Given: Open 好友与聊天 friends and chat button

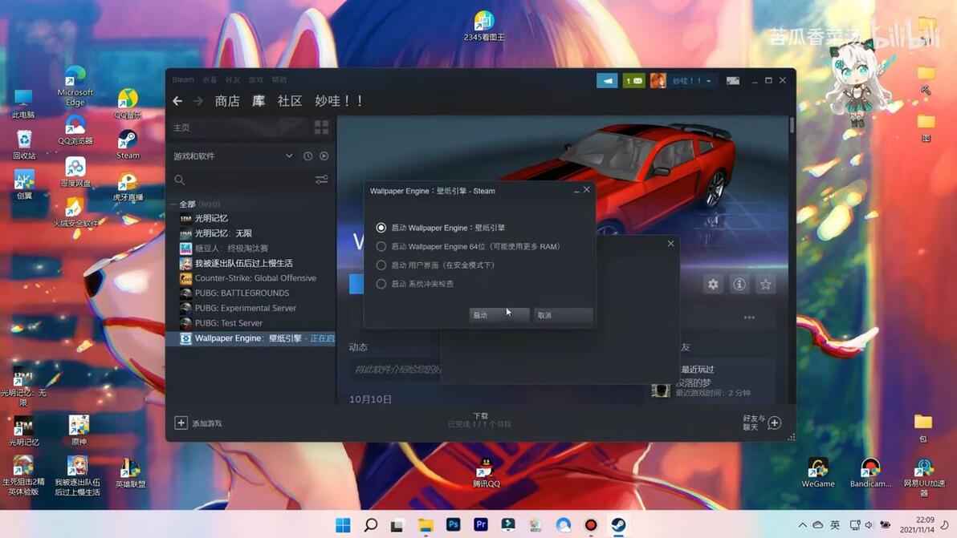Looking at the screenshot, I should tap(762, 423).
